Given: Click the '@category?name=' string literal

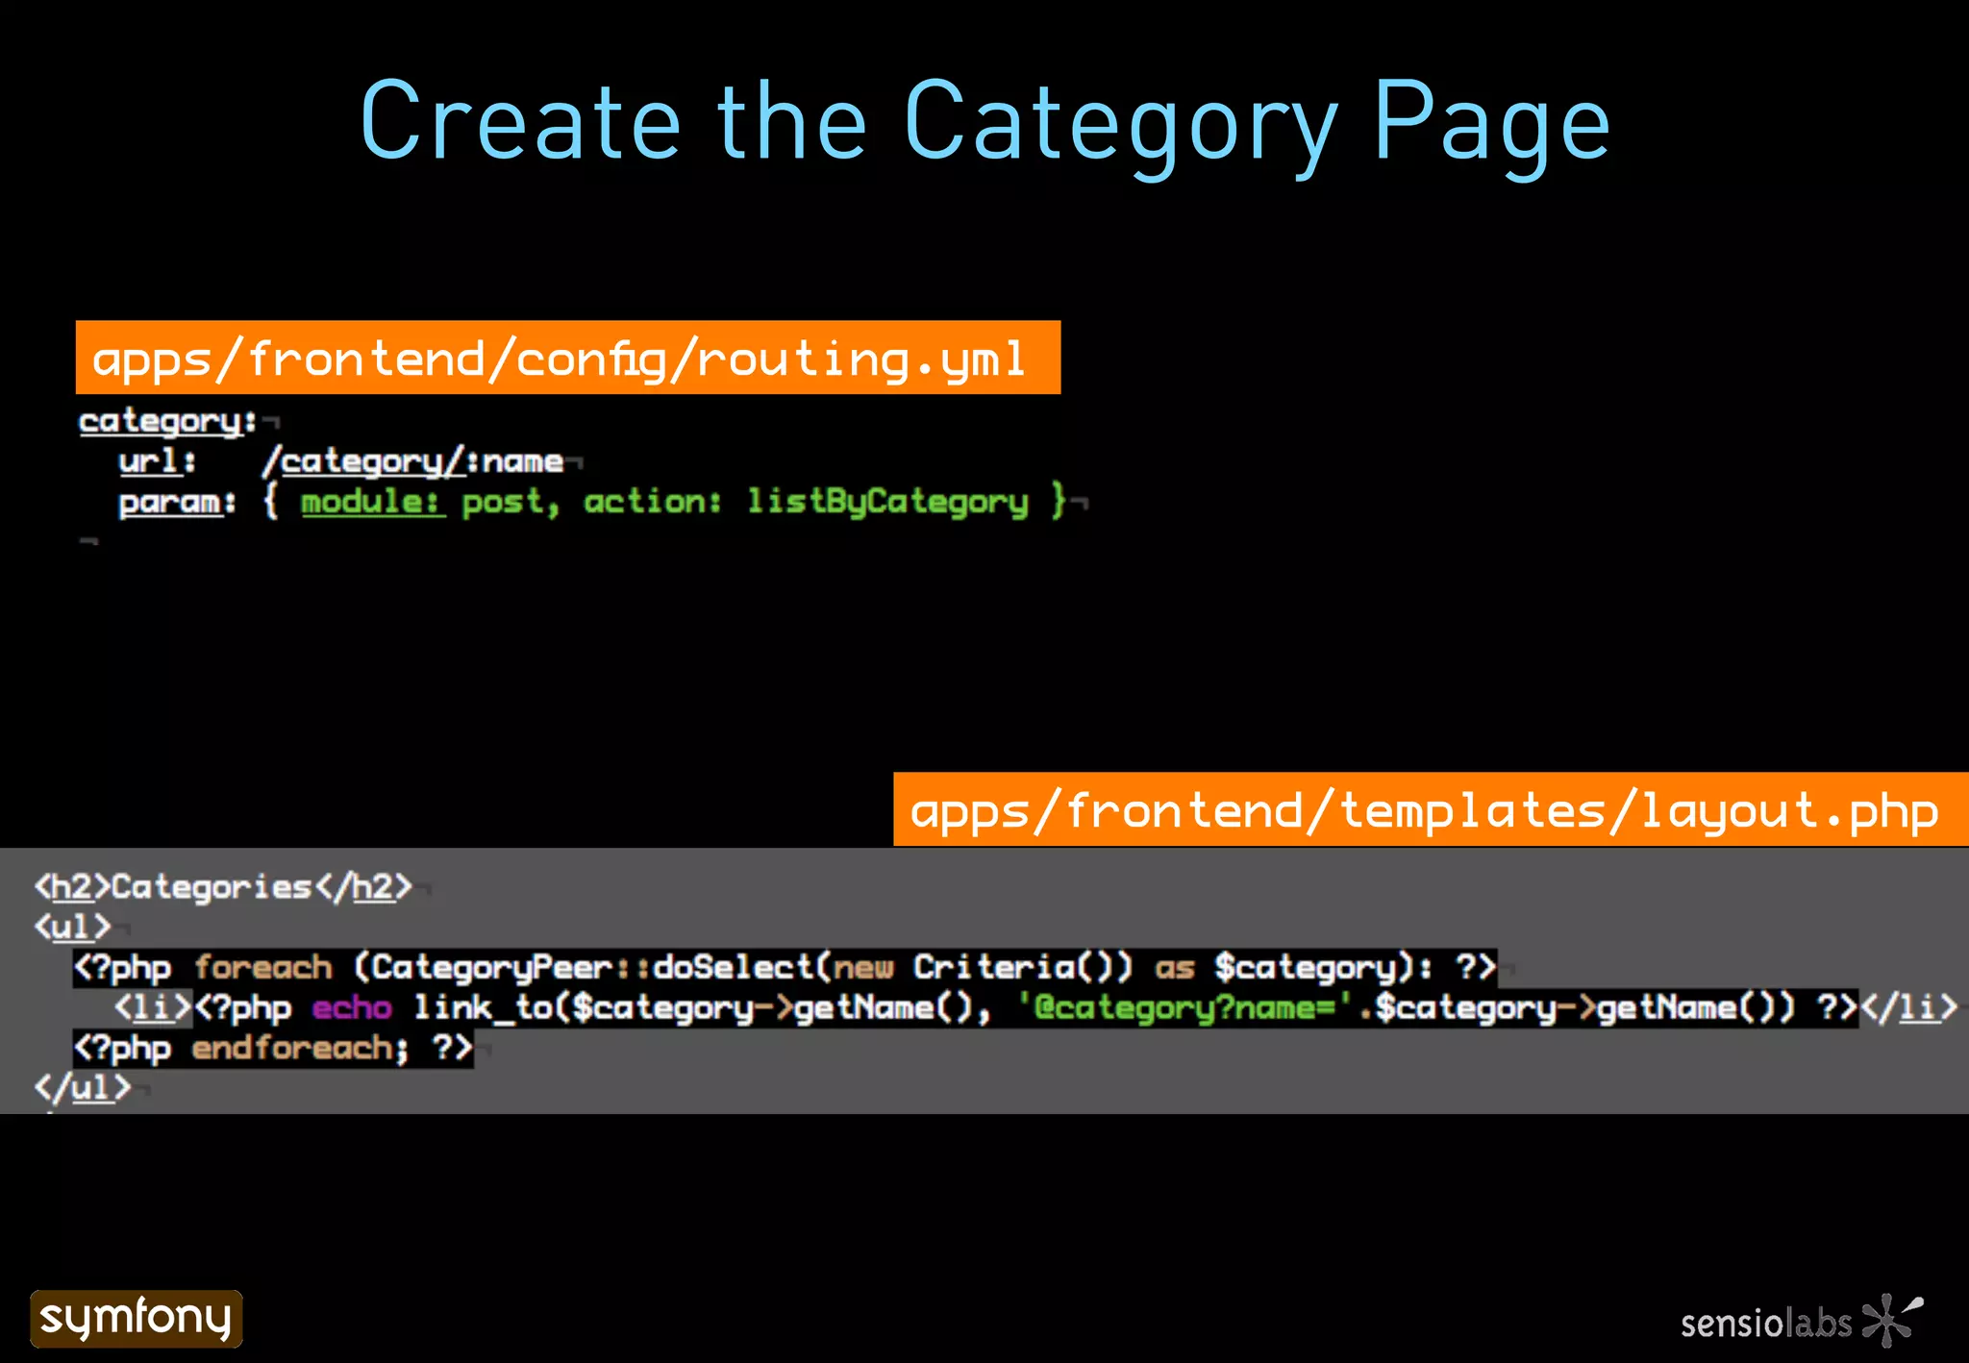Looking at the screenshot, I should pos(1186,1007).
